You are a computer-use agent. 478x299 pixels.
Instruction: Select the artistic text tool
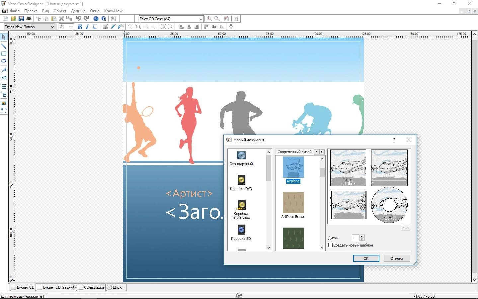click(4, 70)
